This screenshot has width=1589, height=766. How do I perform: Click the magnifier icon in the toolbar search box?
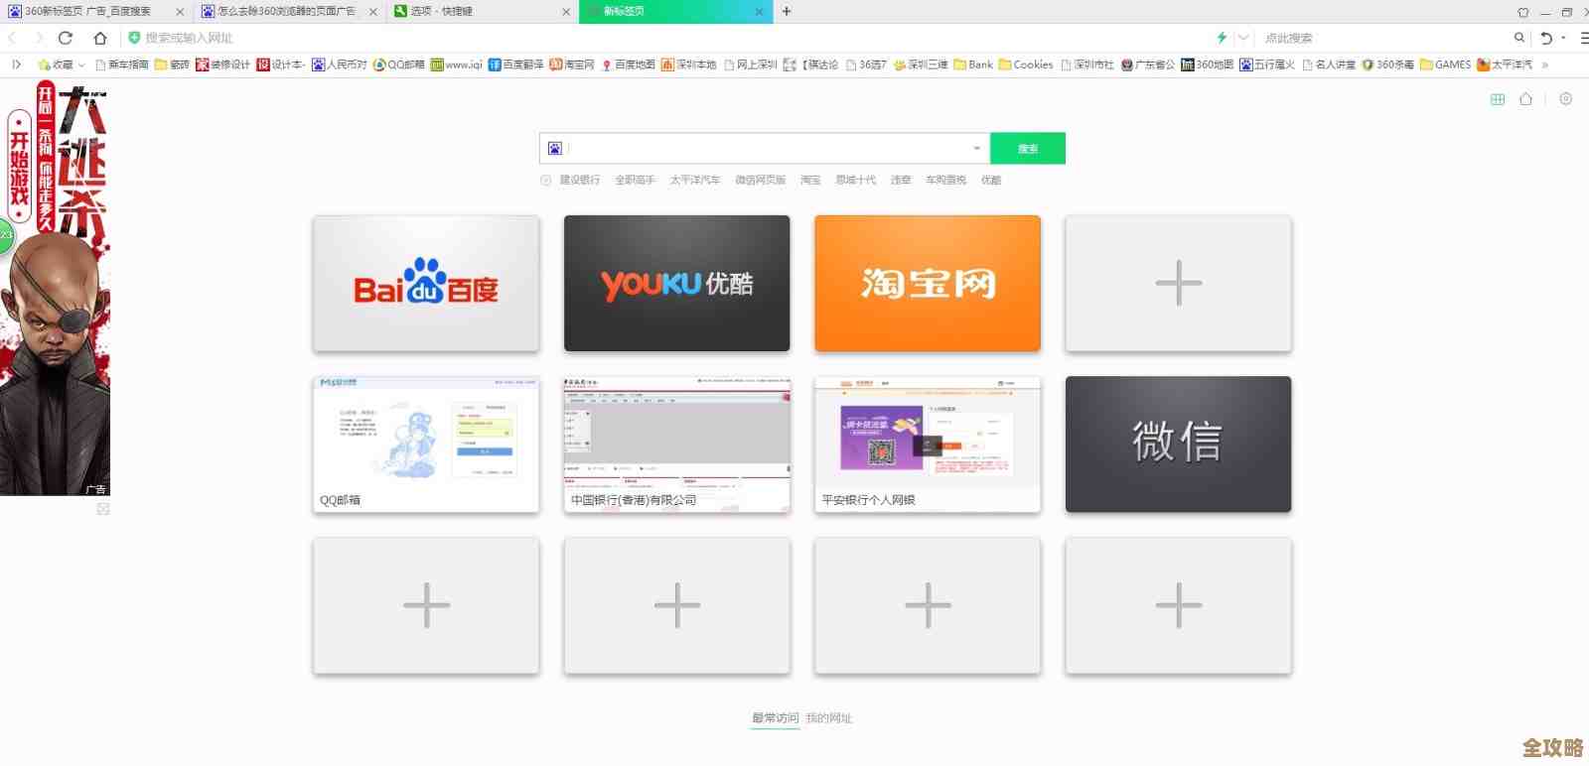1518,38
